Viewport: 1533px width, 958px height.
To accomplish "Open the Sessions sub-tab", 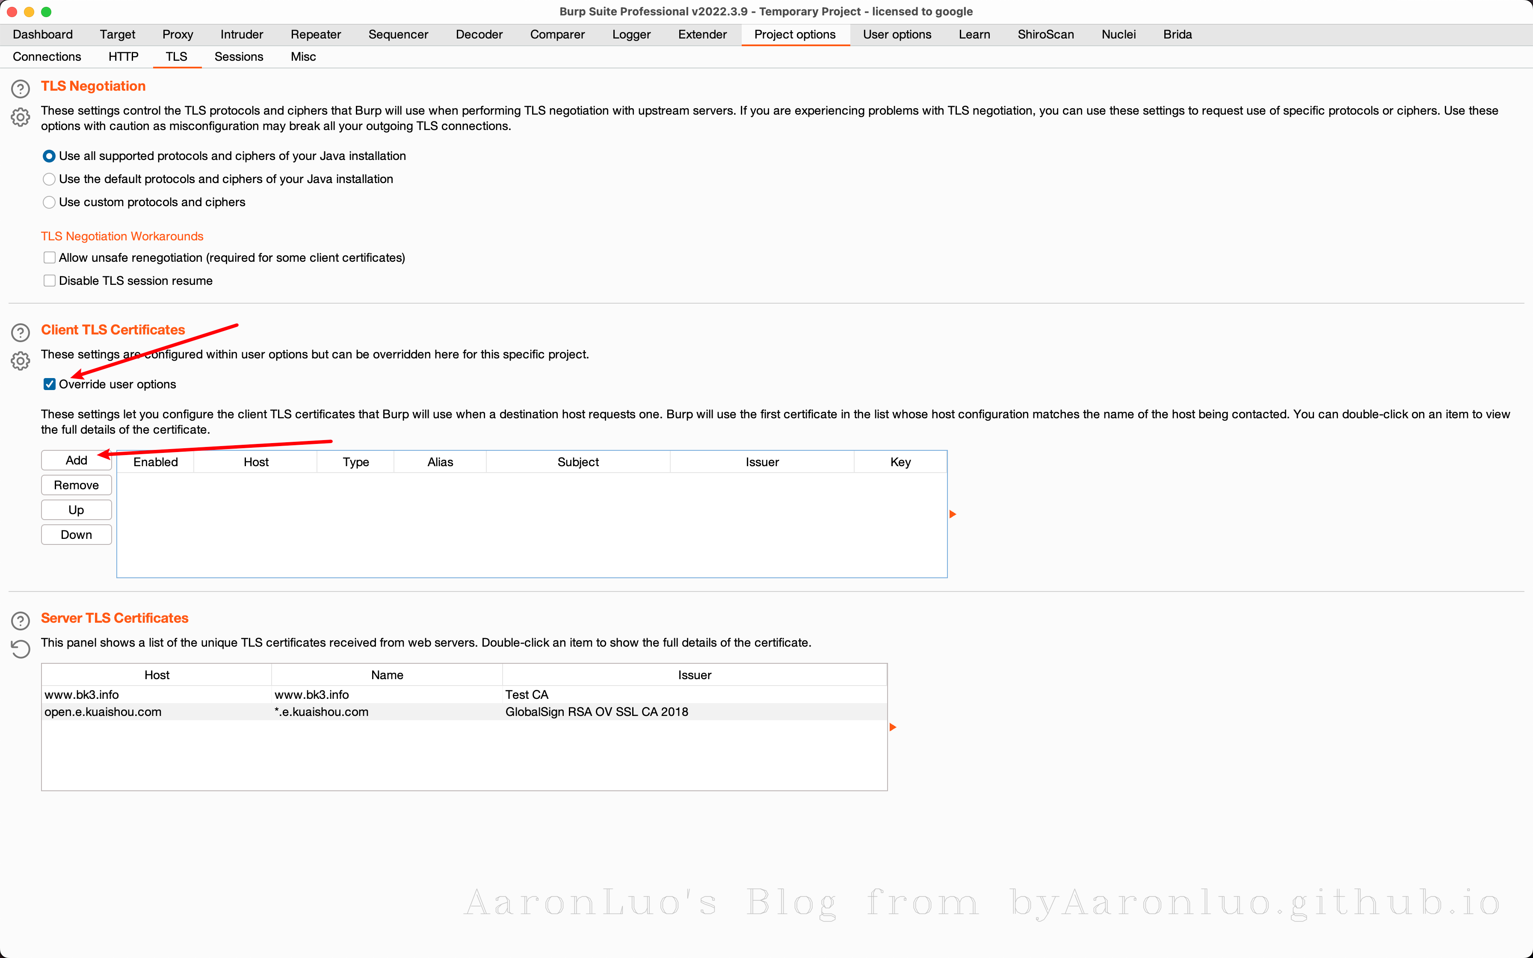I will (x=238, y=56).
